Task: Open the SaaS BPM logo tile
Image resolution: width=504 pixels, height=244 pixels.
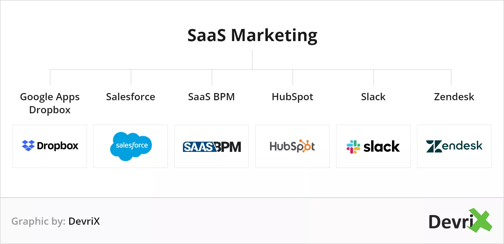Action: 212,146
